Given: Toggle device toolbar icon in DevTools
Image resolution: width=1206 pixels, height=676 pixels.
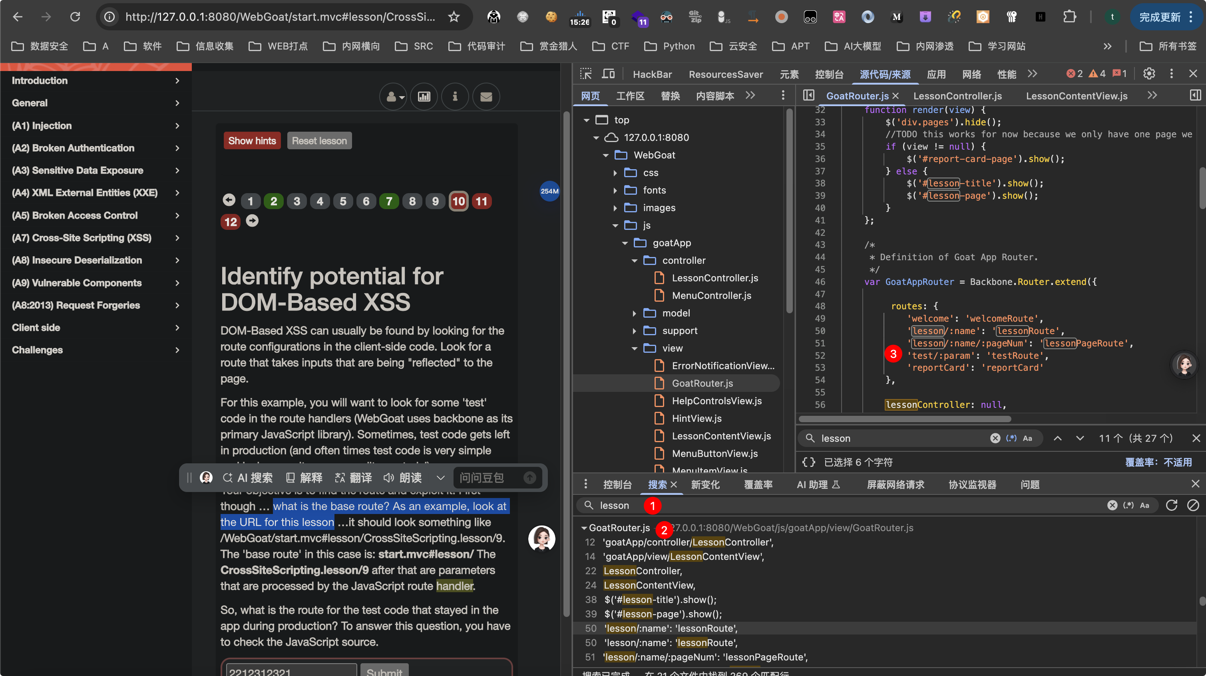Looking at the screenshot, I should (608, 73).
